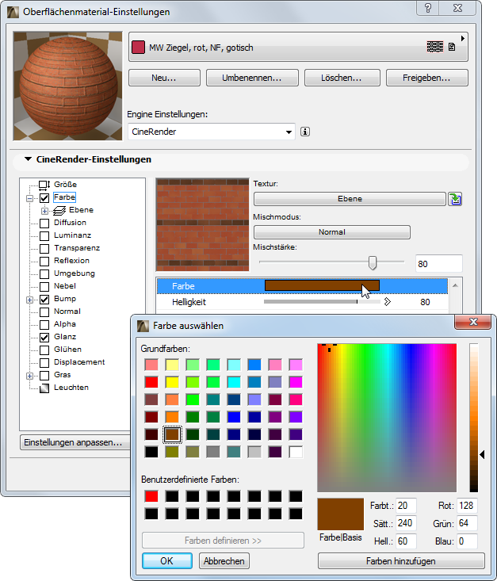Click the Freigeben... button
This screenshot has height=581, width=497.
click(427, 78)
